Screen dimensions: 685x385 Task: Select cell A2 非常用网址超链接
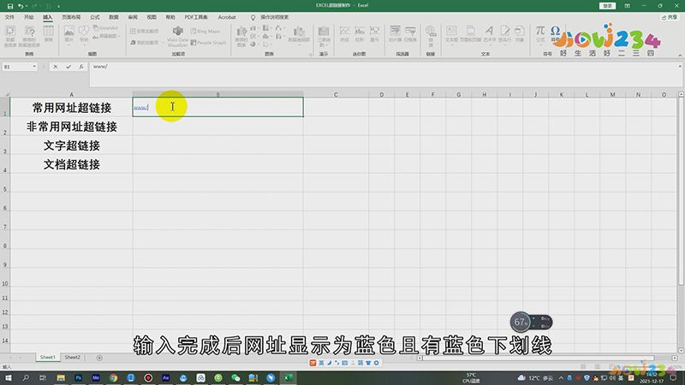click(72, 127)
